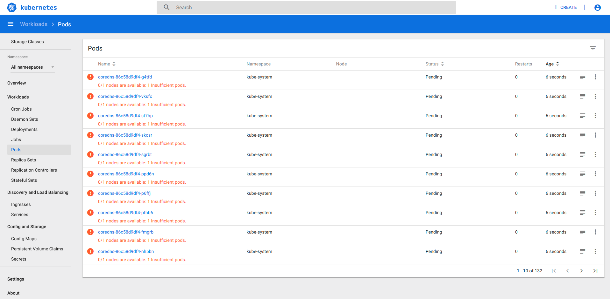Open Services in the sidebar
The image size is (610, 299).
click(19, 214)
